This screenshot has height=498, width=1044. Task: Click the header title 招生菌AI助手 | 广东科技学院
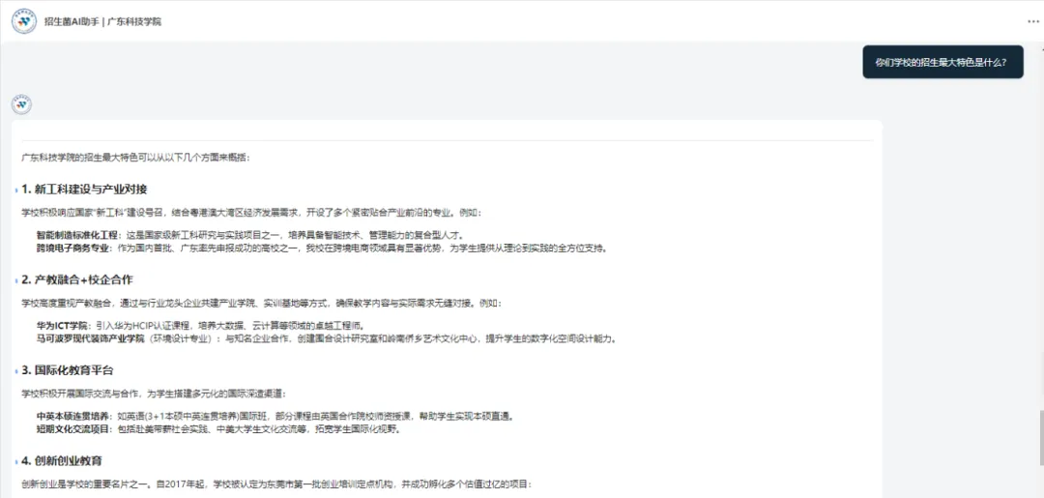pyautogui.click(x=102, y=21)
